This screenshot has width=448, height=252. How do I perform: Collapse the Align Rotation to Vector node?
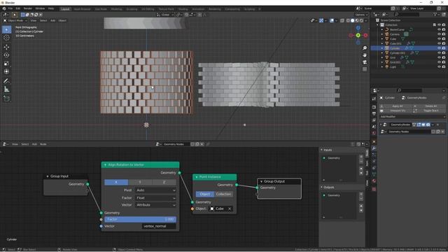pyautogui.click(x=105, y=165)
